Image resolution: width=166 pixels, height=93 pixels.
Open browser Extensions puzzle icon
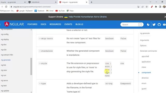click(x=156, y=7)
